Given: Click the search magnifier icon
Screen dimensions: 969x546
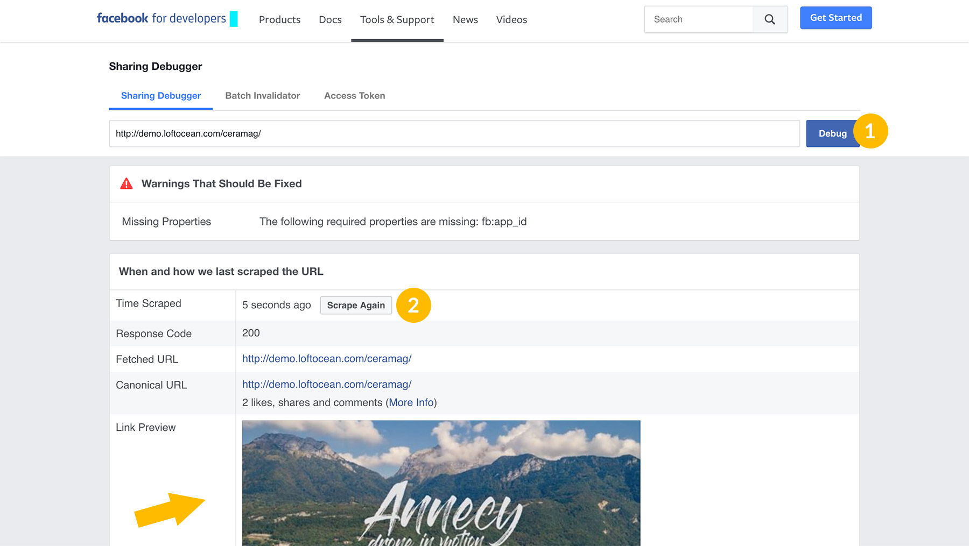Looking at the screenshot, I should point(770,19).
